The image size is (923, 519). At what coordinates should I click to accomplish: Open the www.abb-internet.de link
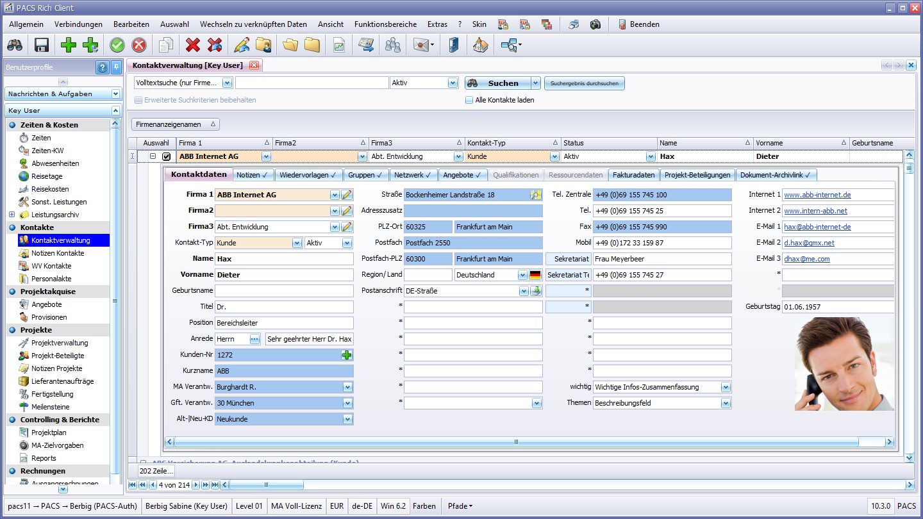[817, 195]
